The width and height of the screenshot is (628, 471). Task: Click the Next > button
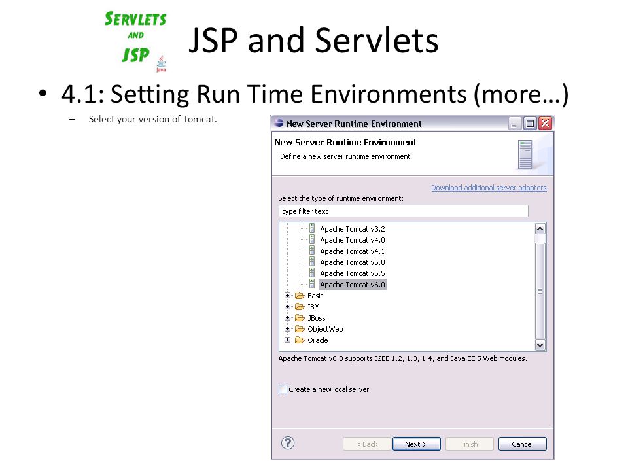417,444
